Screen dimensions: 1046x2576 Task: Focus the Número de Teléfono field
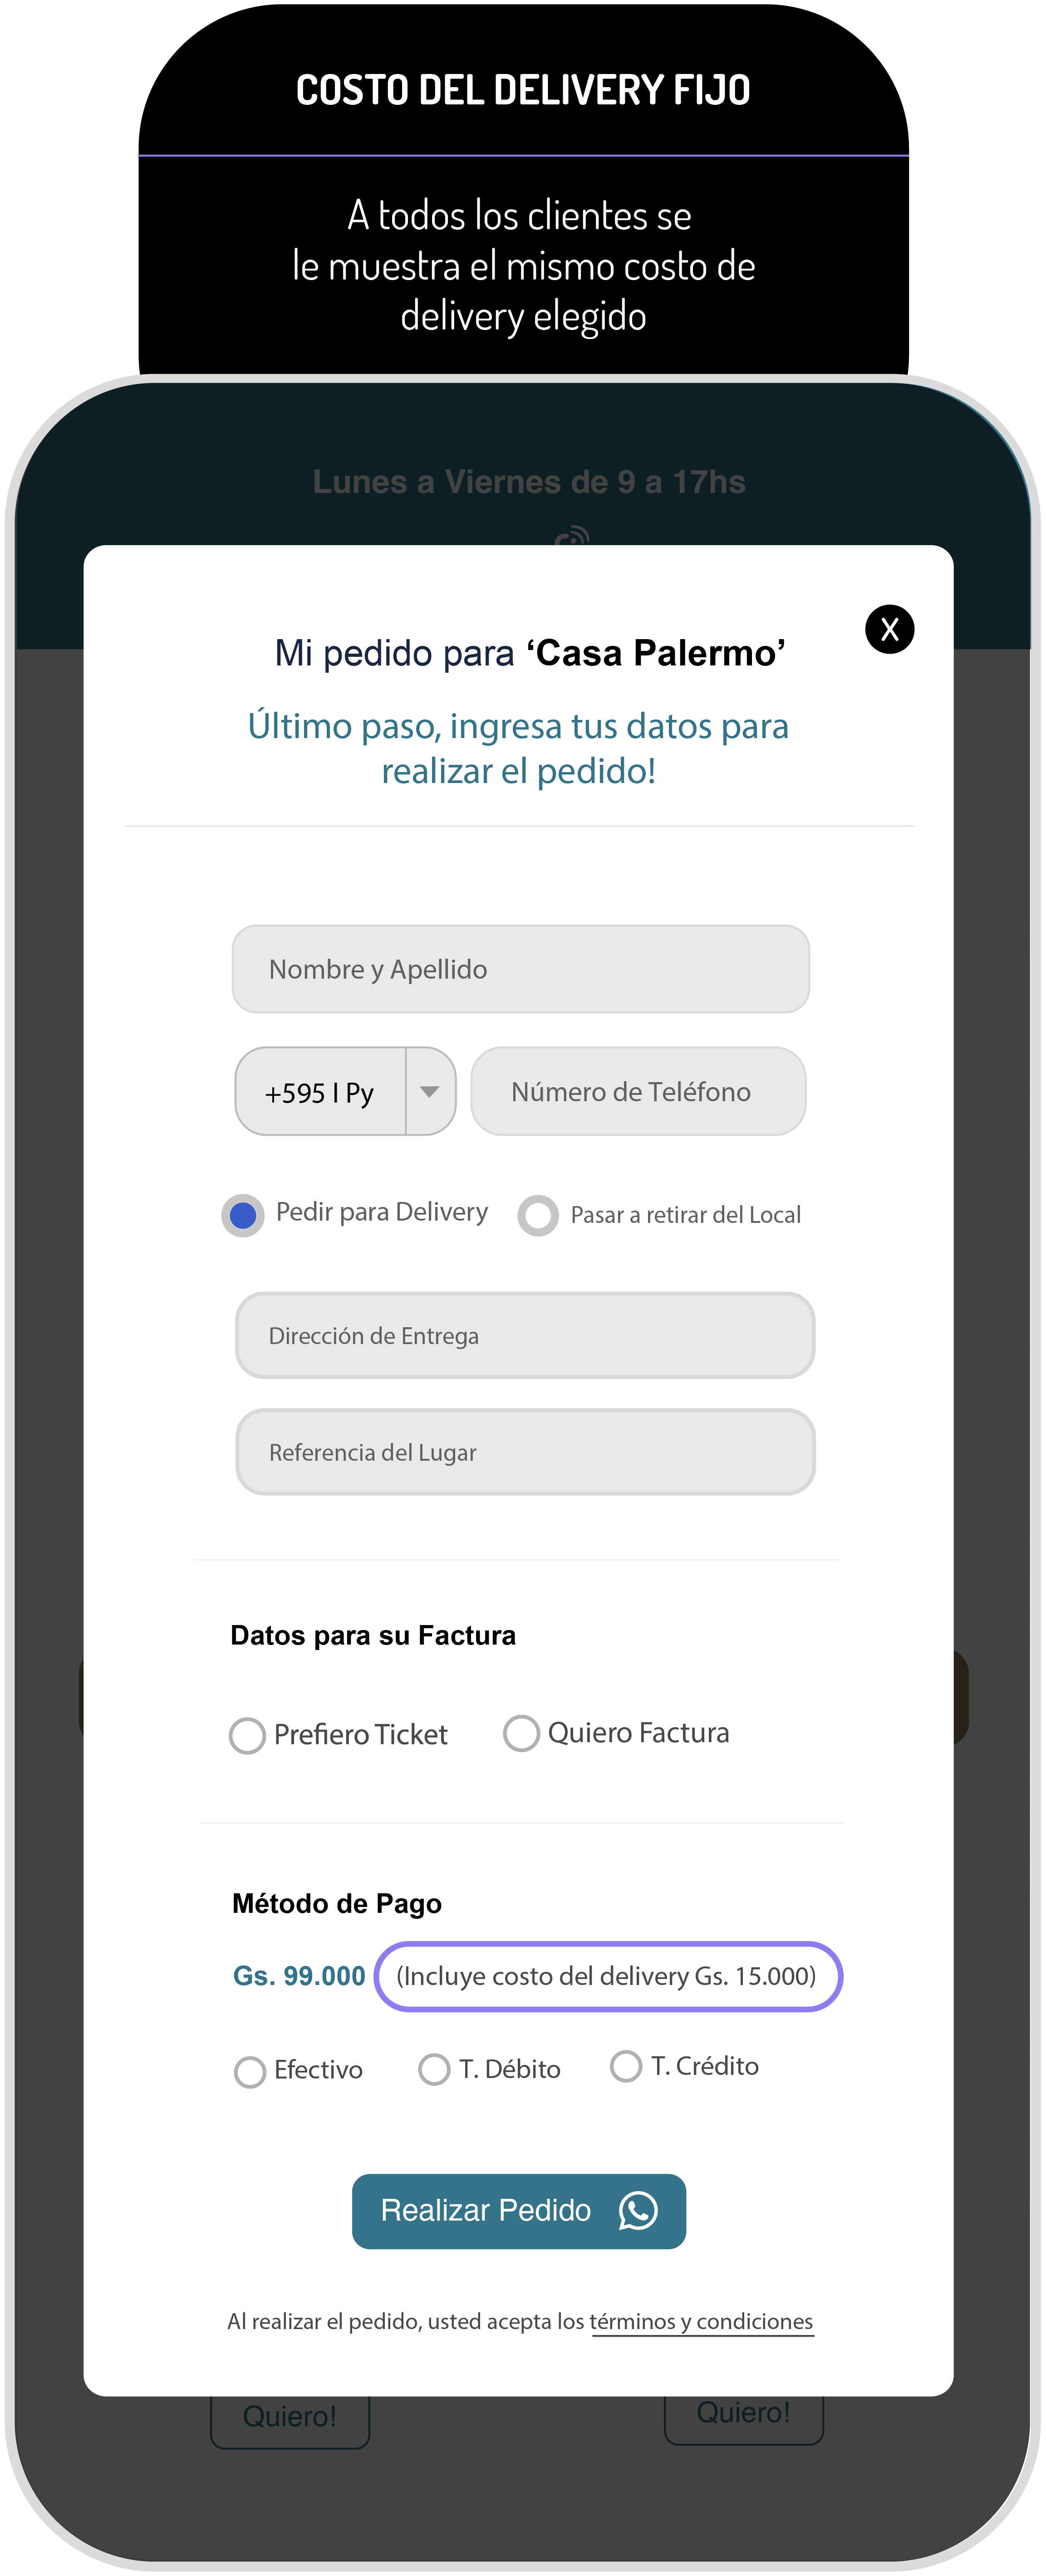638,1091
